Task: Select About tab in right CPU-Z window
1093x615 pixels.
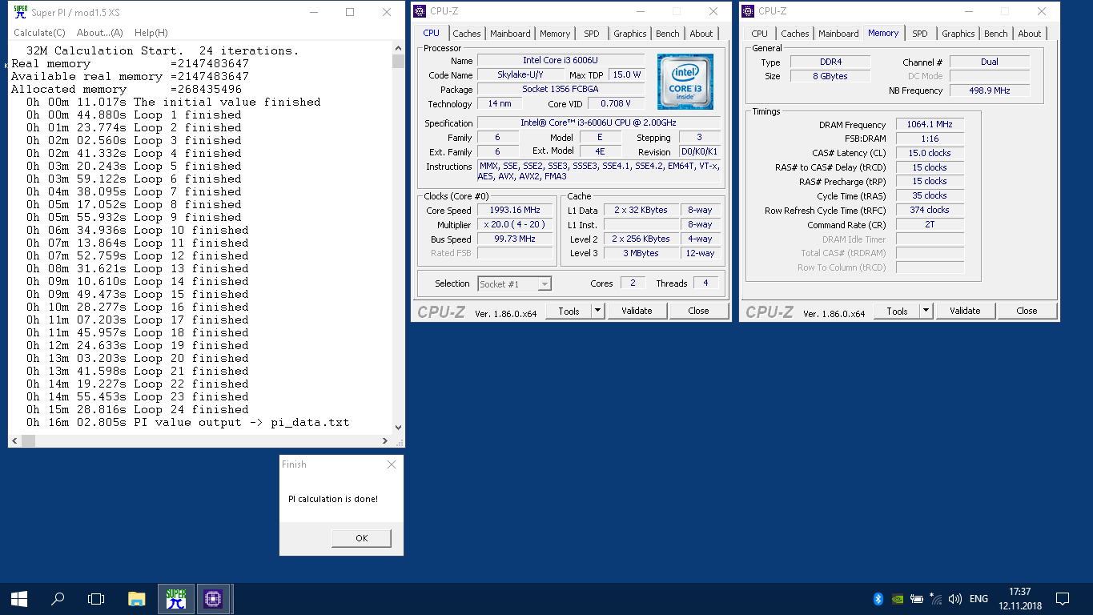Action: click(x=1029, y=34)
